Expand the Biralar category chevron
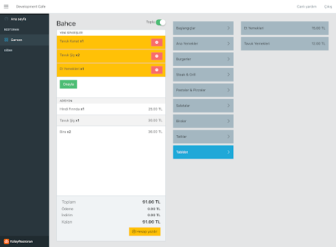The width and height of the screenshot is (336, 247). [x=228, y=121]
